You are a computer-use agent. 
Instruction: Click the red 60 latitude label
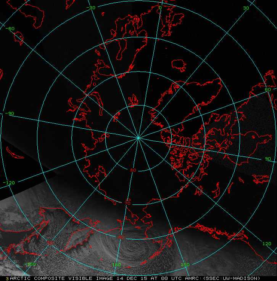[x=121, y=237]
